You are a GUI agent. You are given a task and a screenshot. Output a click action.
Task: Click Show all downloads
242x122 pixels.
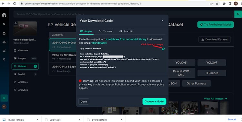click(x=232, y=119)
